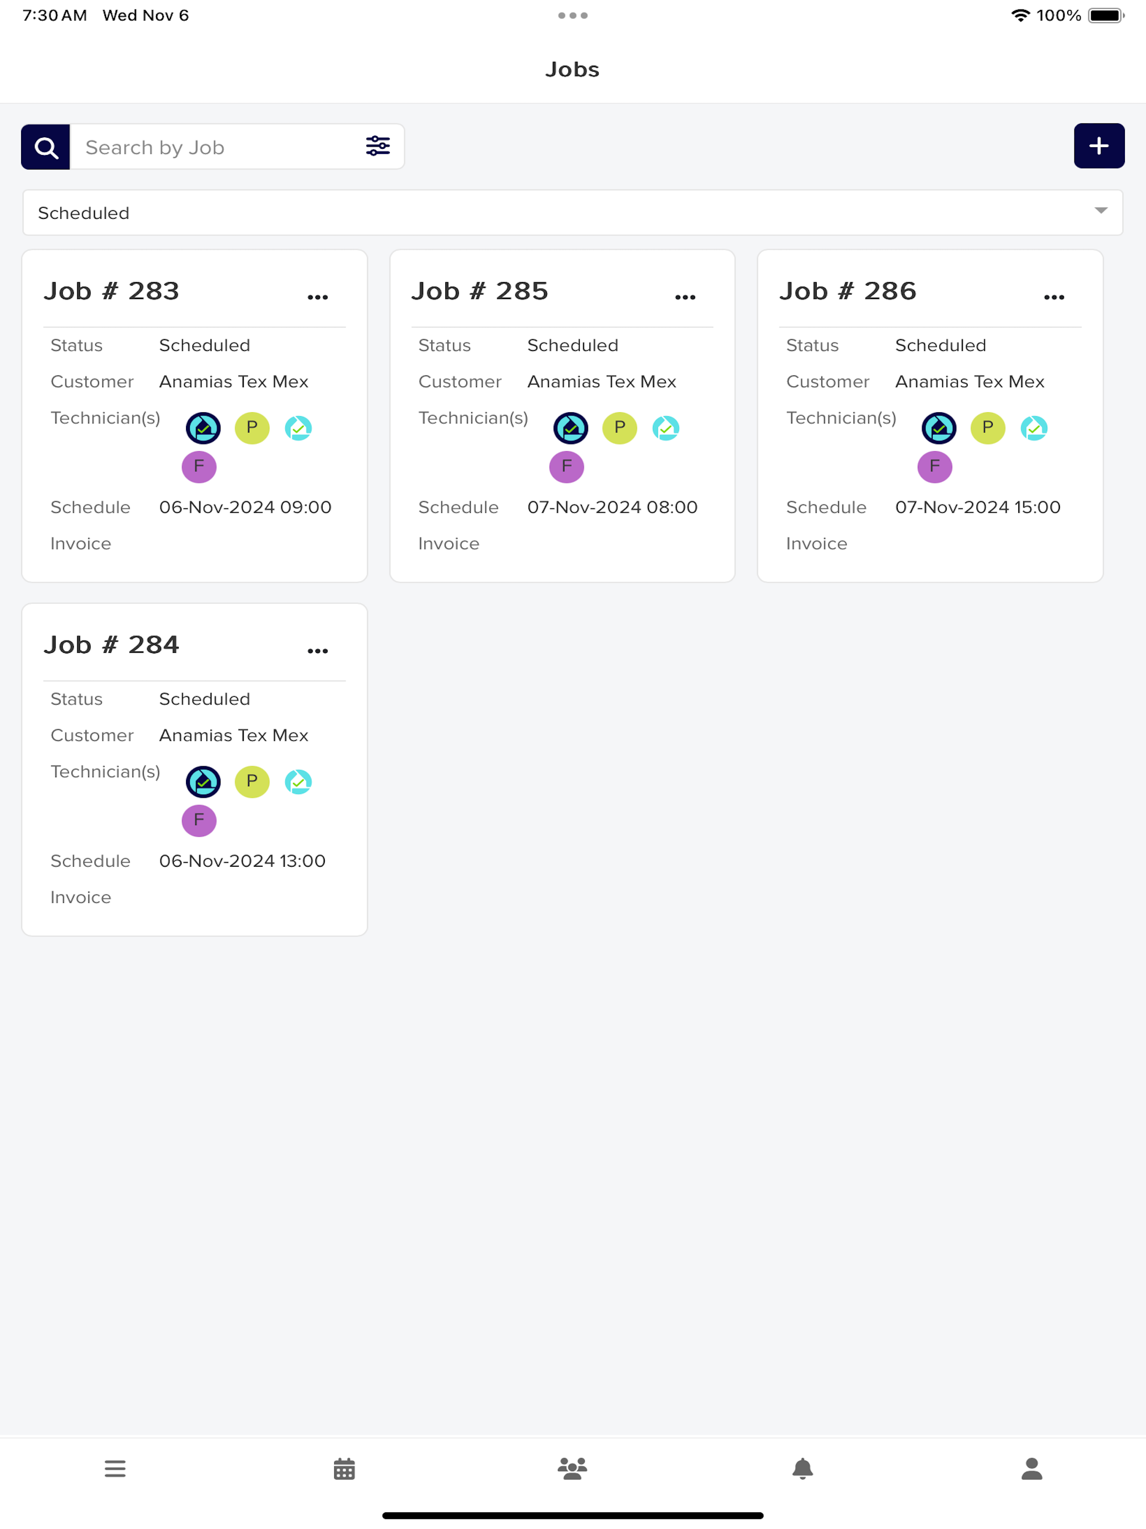Open the Job # 284 title
The width and height of the screenshot is (1146, 1529).
coord(111,645)
